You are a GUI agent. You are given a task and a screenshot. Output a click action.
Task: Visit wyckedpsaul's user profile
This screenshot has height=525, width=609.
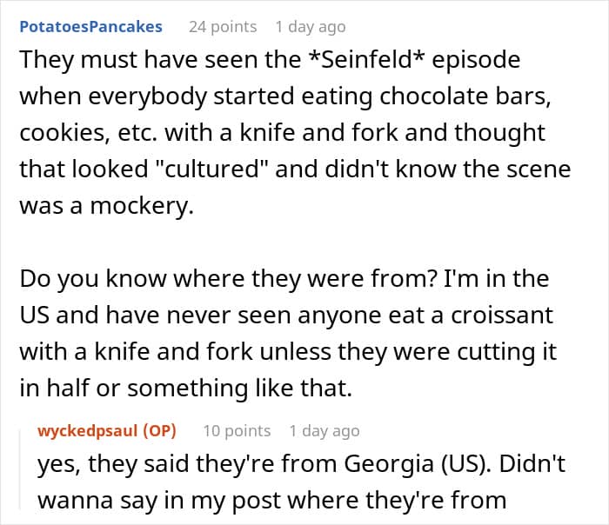[92, 430]
